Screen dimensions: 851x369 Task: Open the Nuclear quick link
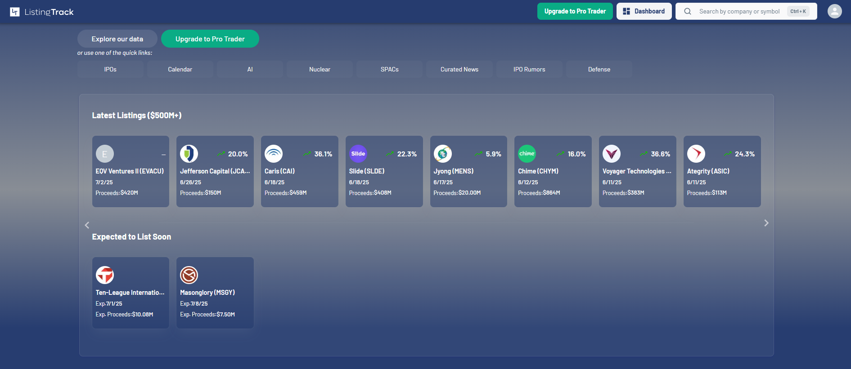[320, 70]
